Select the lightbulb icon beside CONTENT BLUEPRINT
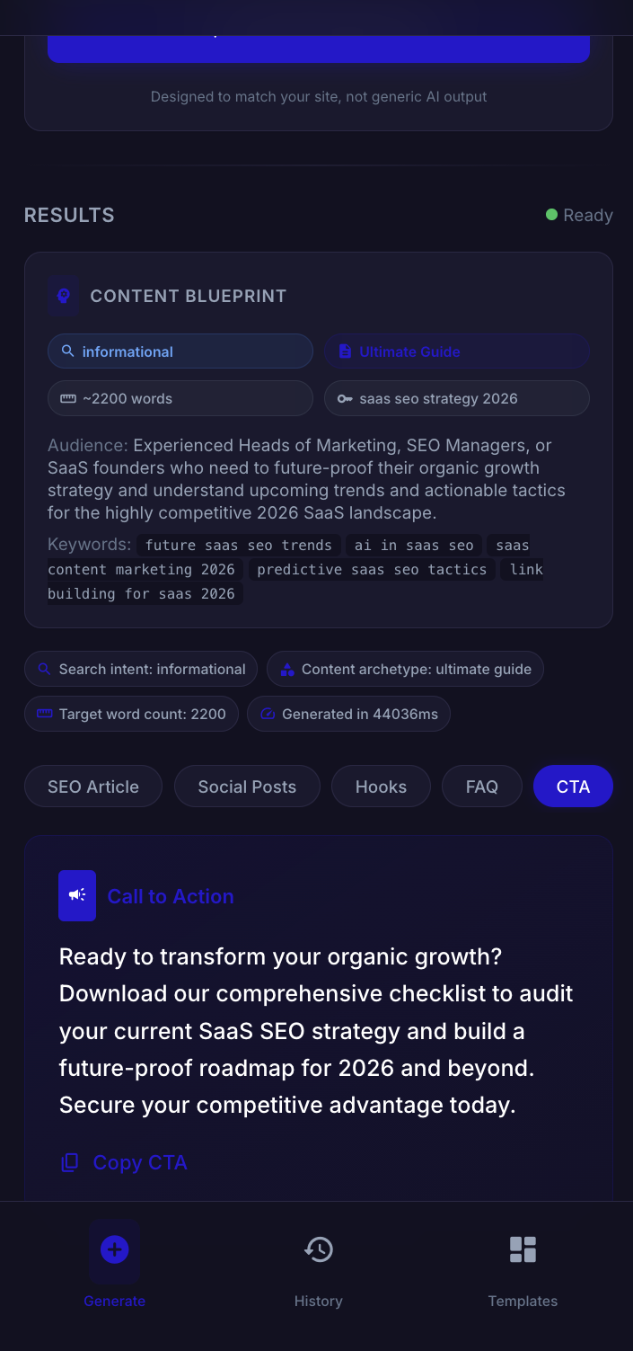The width and height of the screenshot is (633, 1351). pyautogui.click(x=63, y=295)
